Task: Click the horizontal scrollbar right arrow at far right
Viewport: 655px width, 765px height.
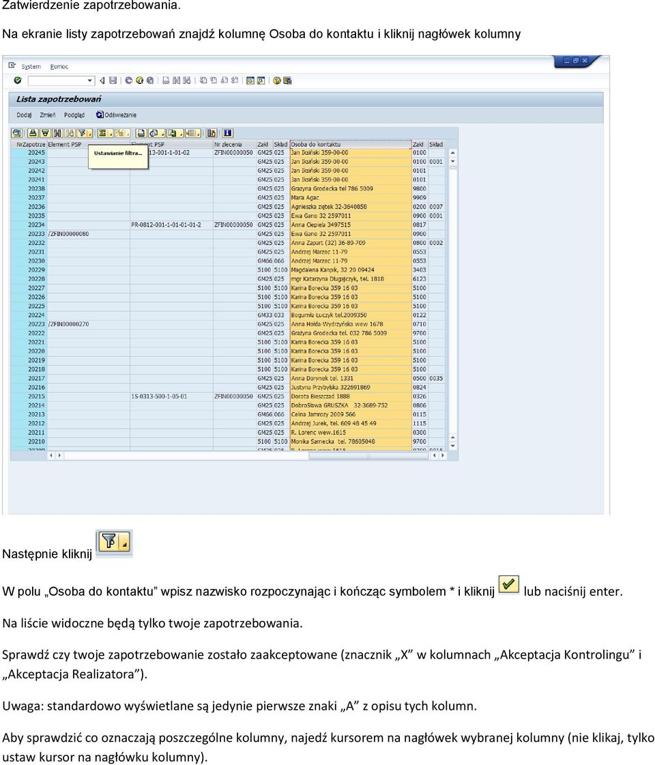Action: [442, 456]
